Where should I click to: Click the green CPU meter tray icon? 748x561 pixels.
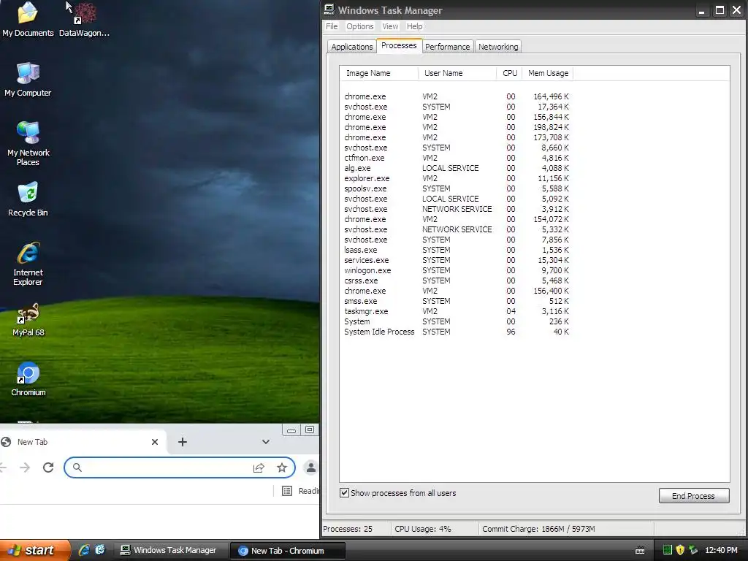pos(668,550)
